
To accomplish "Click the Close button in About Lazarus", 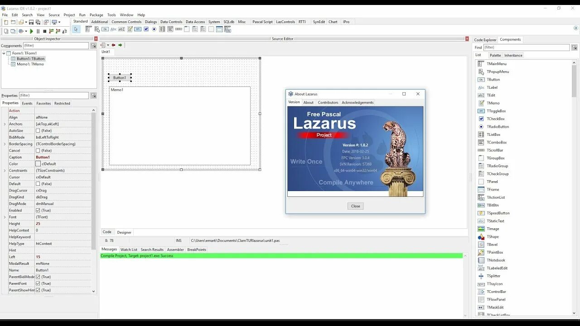I will 356,206.
